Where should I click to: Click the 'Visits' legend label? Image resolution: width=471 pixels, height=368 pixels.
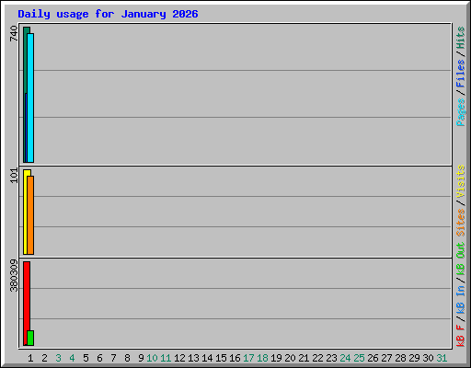[461, 181]
